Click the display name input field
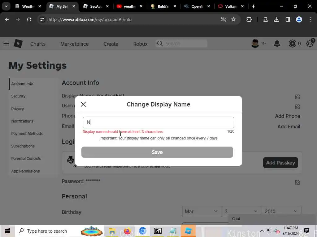 (x=158, y=122)
